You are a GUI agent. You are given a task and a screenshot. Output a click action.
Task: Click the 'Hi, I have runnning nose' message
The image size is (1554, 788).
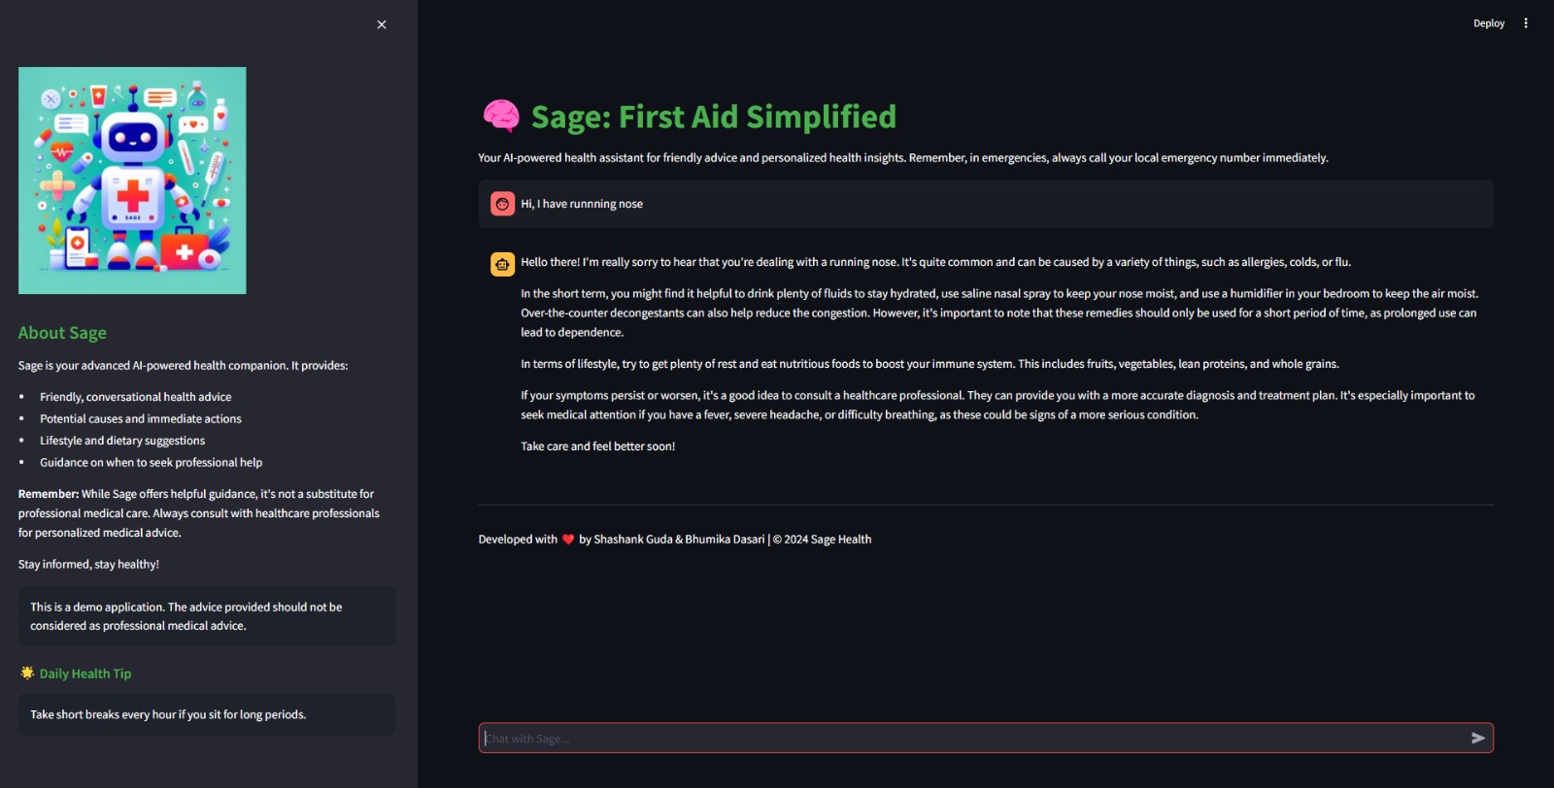pos(582,204)
